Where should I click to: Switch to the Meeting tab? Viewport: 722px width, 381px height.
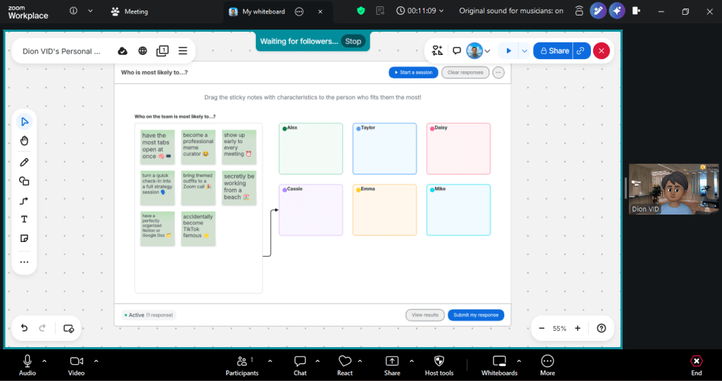(x=130, y=11)
